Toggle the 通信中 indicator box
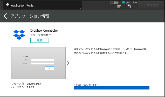Viewport: 165px width, 97px height. point(111,2)
